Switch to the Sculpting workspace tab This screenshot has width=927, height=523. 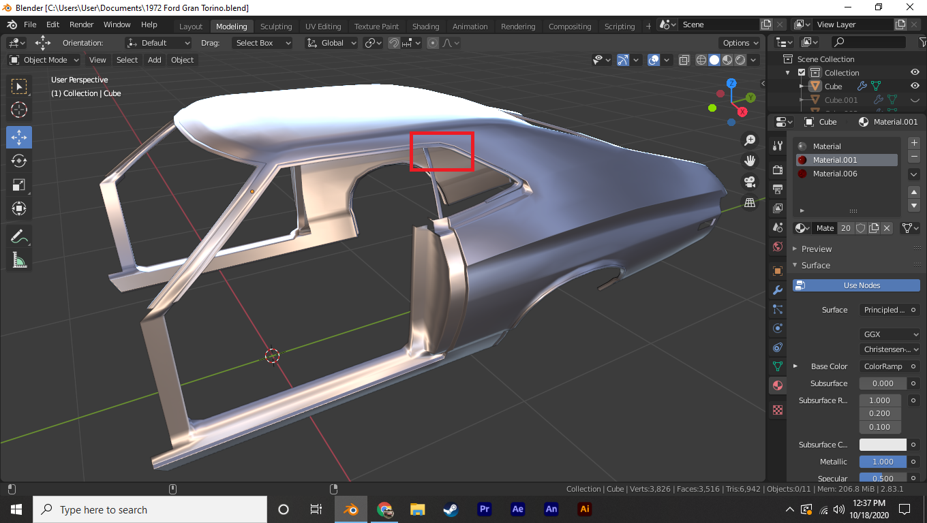pyautogui.click(x=275, y=27)
